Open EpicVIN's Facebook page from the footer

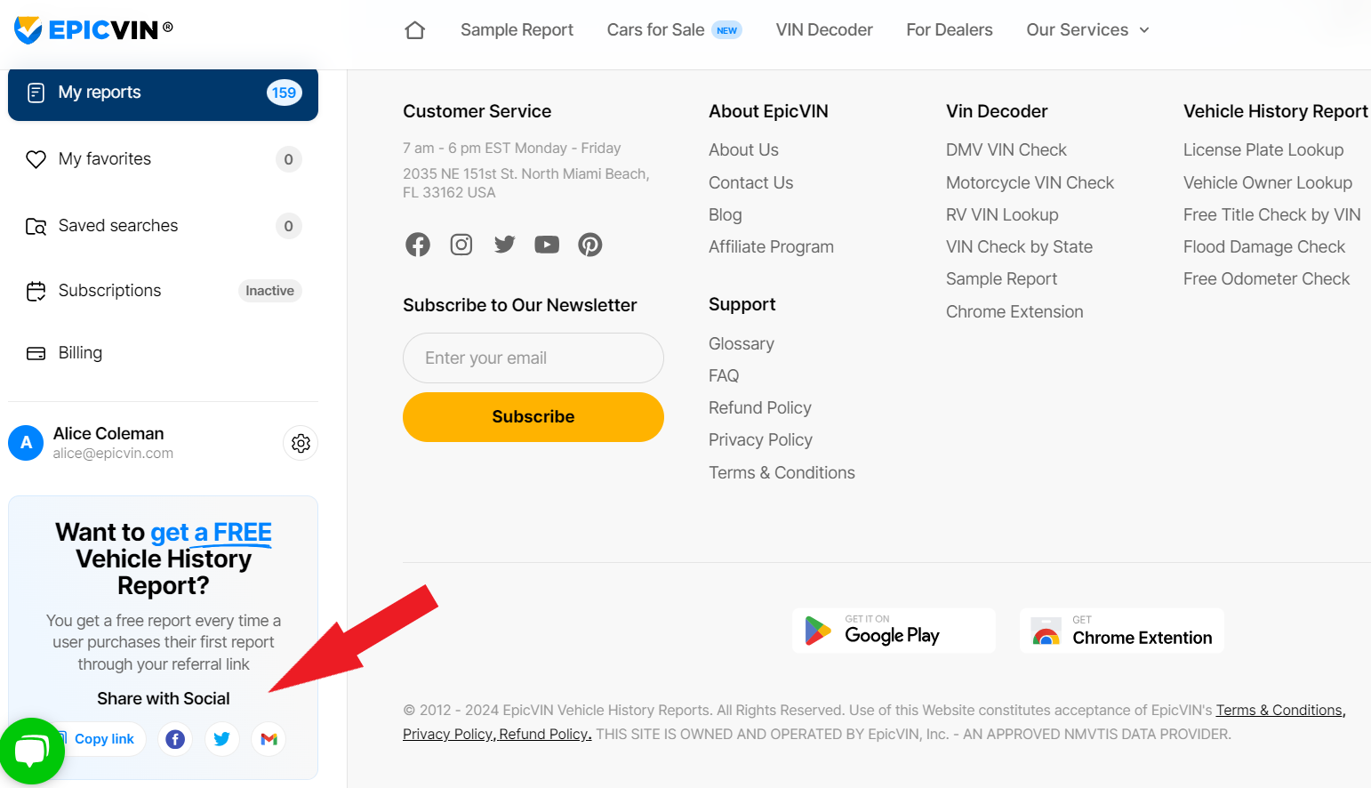418,245
